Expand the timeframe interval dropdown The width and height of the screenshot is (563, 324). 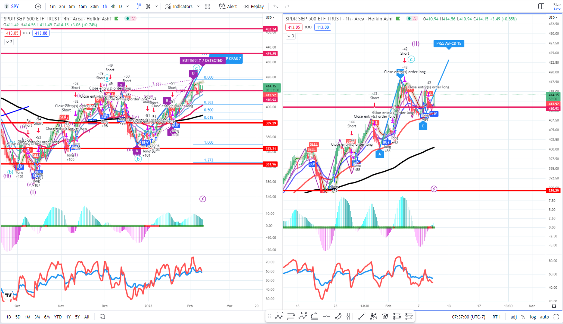[127, 6]
